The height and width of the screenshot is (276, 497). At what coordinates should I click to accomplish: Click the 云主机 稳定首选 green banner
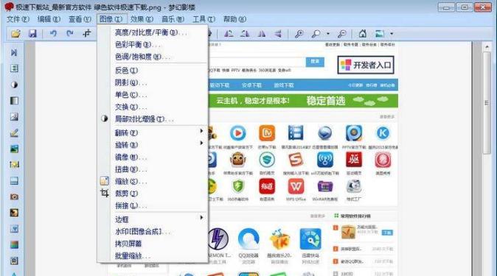tap(303, 101)
